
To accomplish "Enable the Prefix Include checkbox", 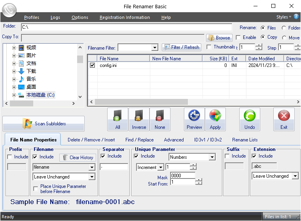I will click(9, 157).
